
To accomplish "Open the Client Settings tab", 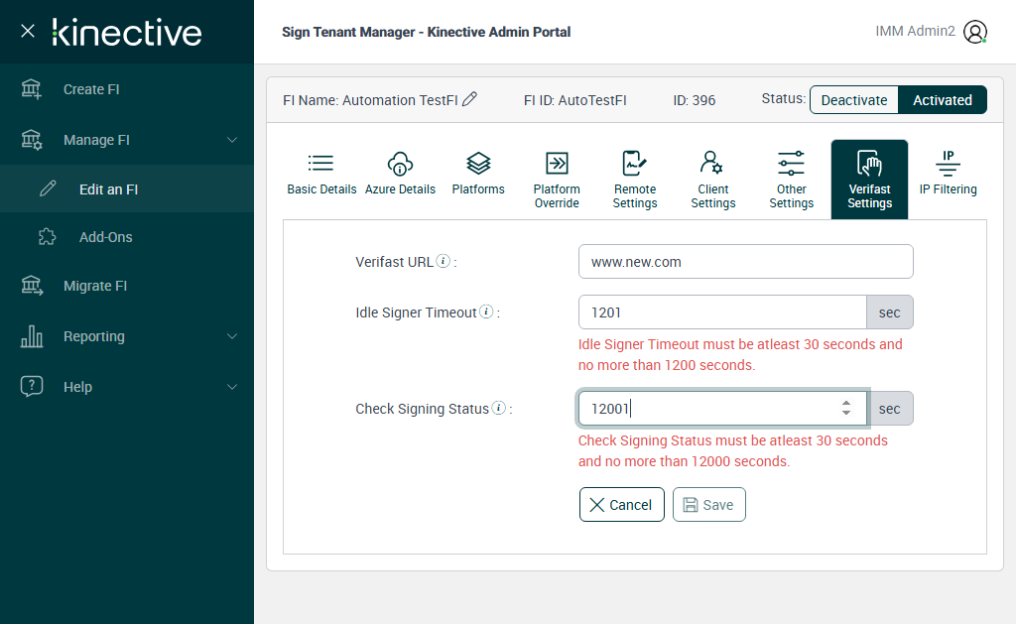I will (713, 180).
